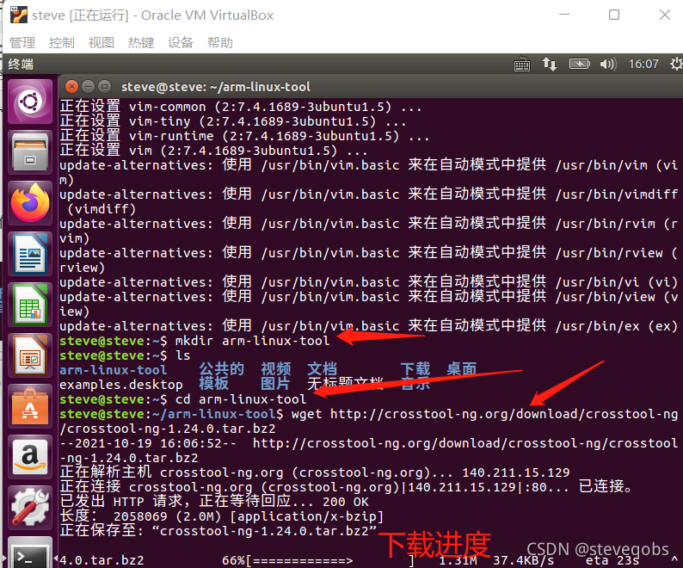Open LibreOffice Impress from dock
683x568 pixels.
point(29,355)
